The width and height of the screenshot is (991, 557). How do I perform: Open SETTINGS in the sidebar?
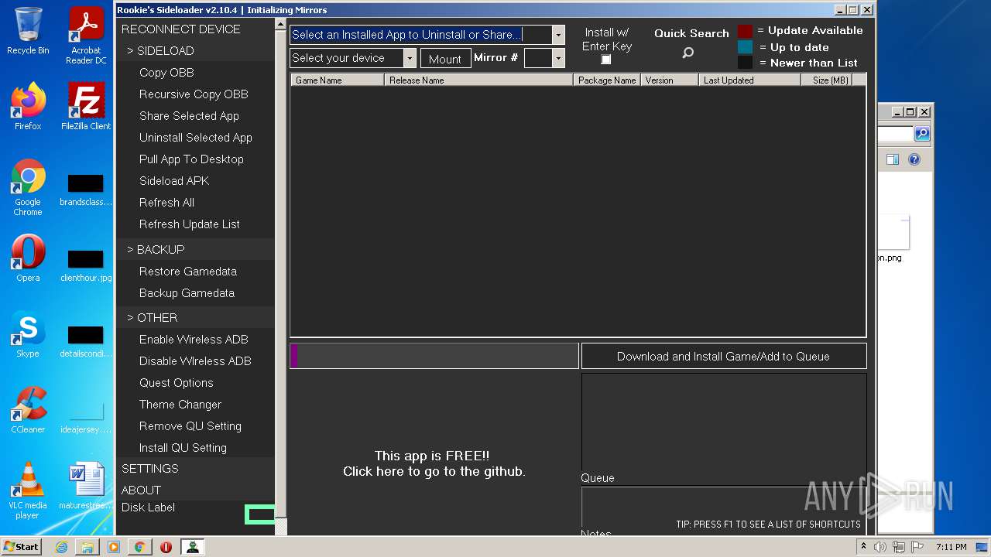tap(150, 469)
